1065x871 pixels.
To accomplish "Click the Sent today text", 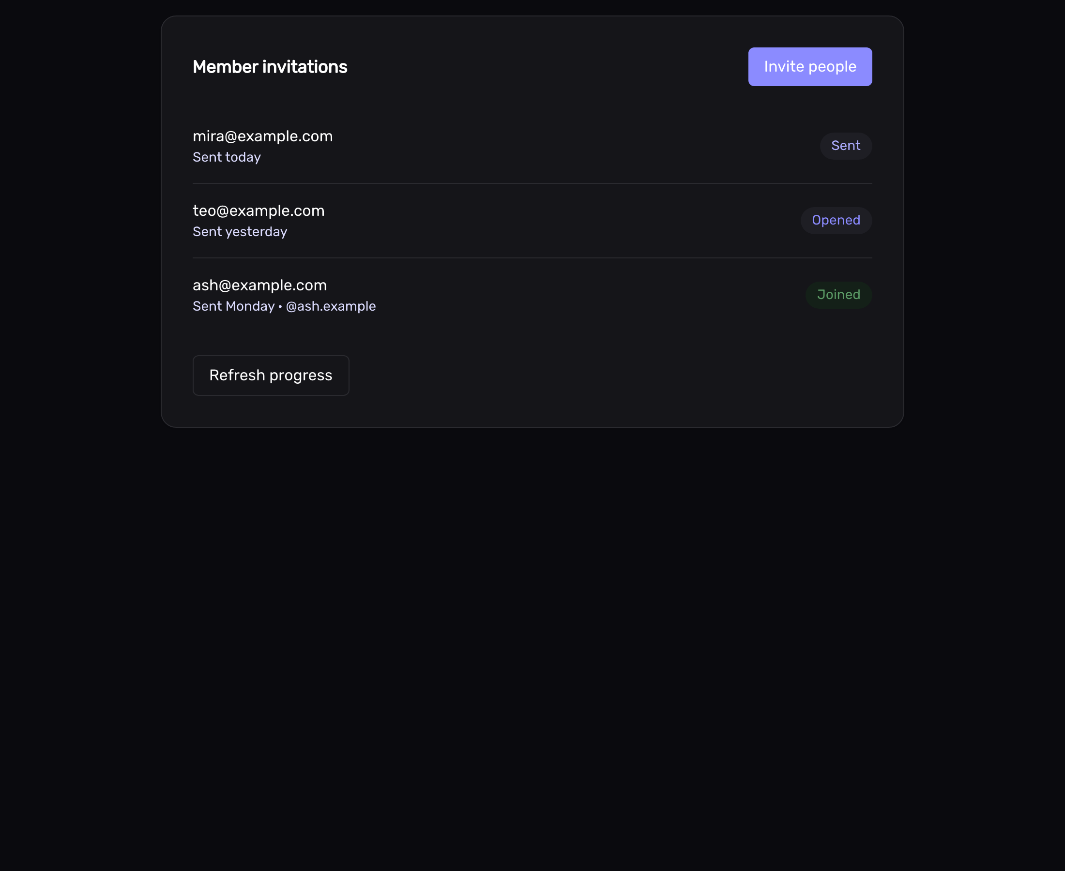I will (x=227, y=157).
